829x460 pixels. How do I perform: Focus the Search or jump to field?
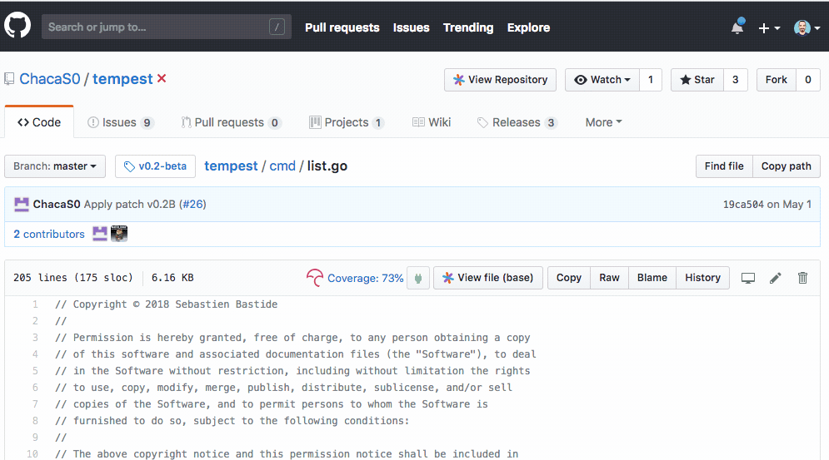point(167,27)
